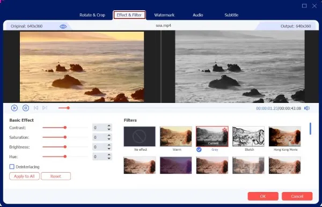Click the Output: 640x360 label

point(296,26)
